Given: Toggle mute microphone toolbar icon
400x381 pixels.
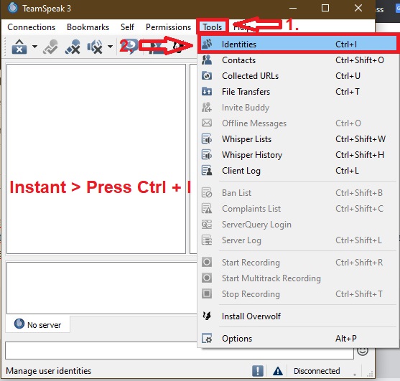Looking at the screenshot, I should (x=73, y=47).
